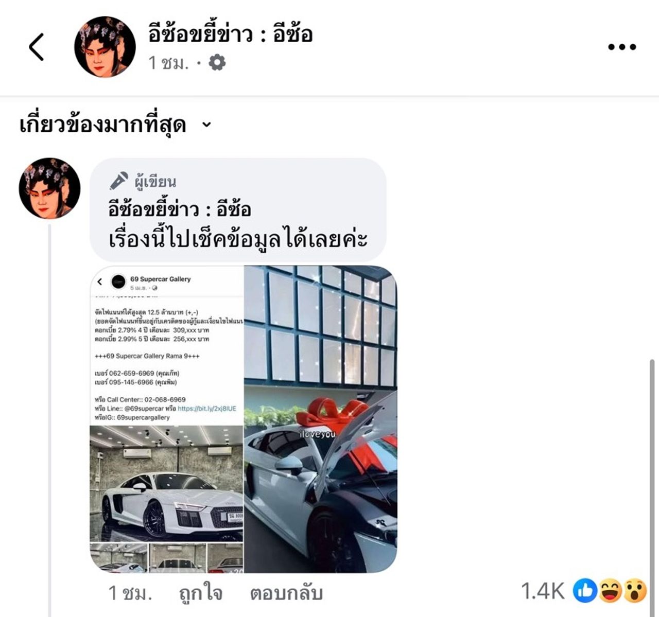Viewport: 659px width, 617px height.
Task: Tap the back arrow in the header
Action: click(36, 47)
